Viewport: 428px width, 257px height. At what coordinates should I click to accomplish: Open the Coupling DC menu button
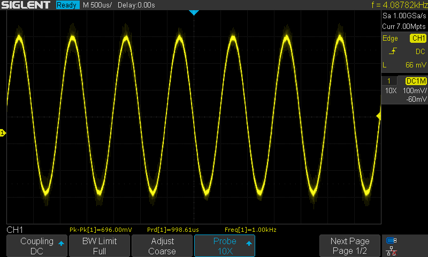37,246
